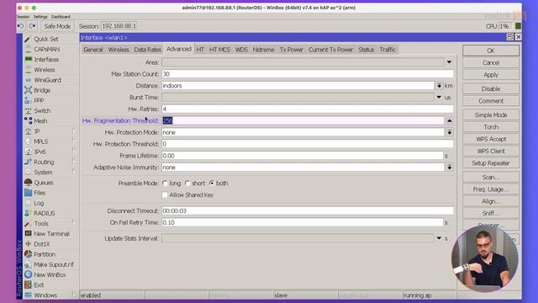Switch to the Wireless tab
Image resolution: width=538 pixels, height=303 pixels.
tap(119, 50)
